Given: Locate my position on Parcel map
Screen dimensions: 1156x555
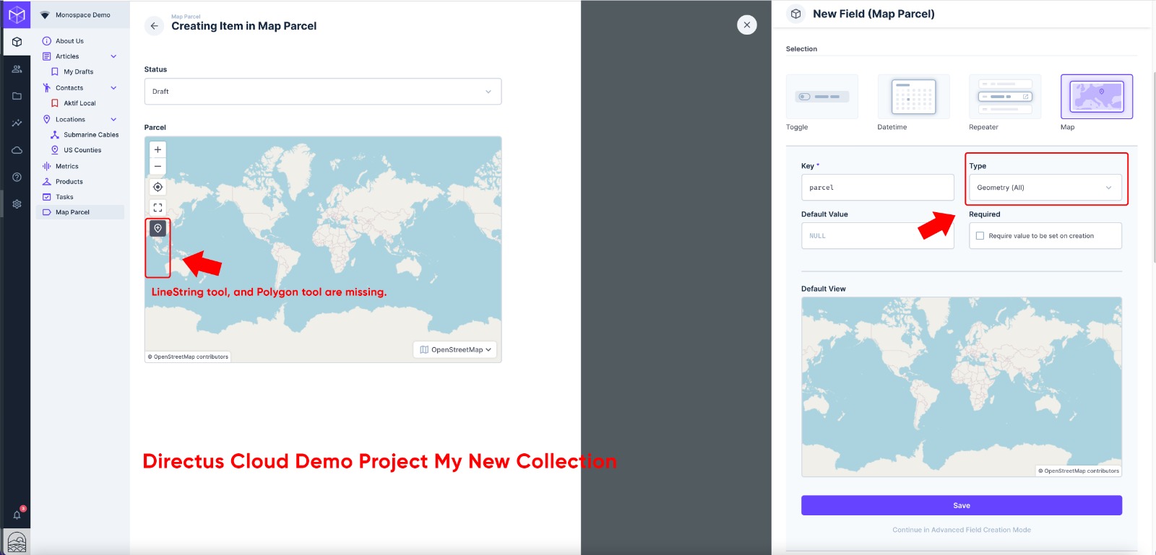Looking at the screenshot, I should pyautogui.click(x=158, y=187).
